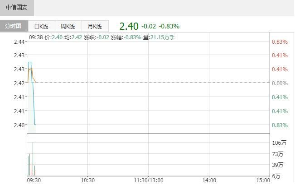The height and width of the screenshot is (189, 295).
Task: Click the -0.02 change value in header
Action: coord(149,26)
